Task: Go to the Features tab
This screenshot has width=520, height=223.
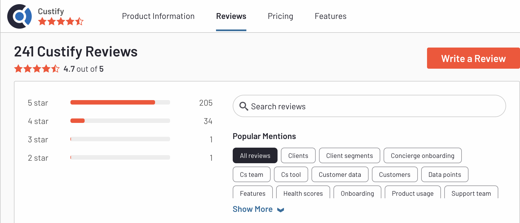Action: (330, 16)
